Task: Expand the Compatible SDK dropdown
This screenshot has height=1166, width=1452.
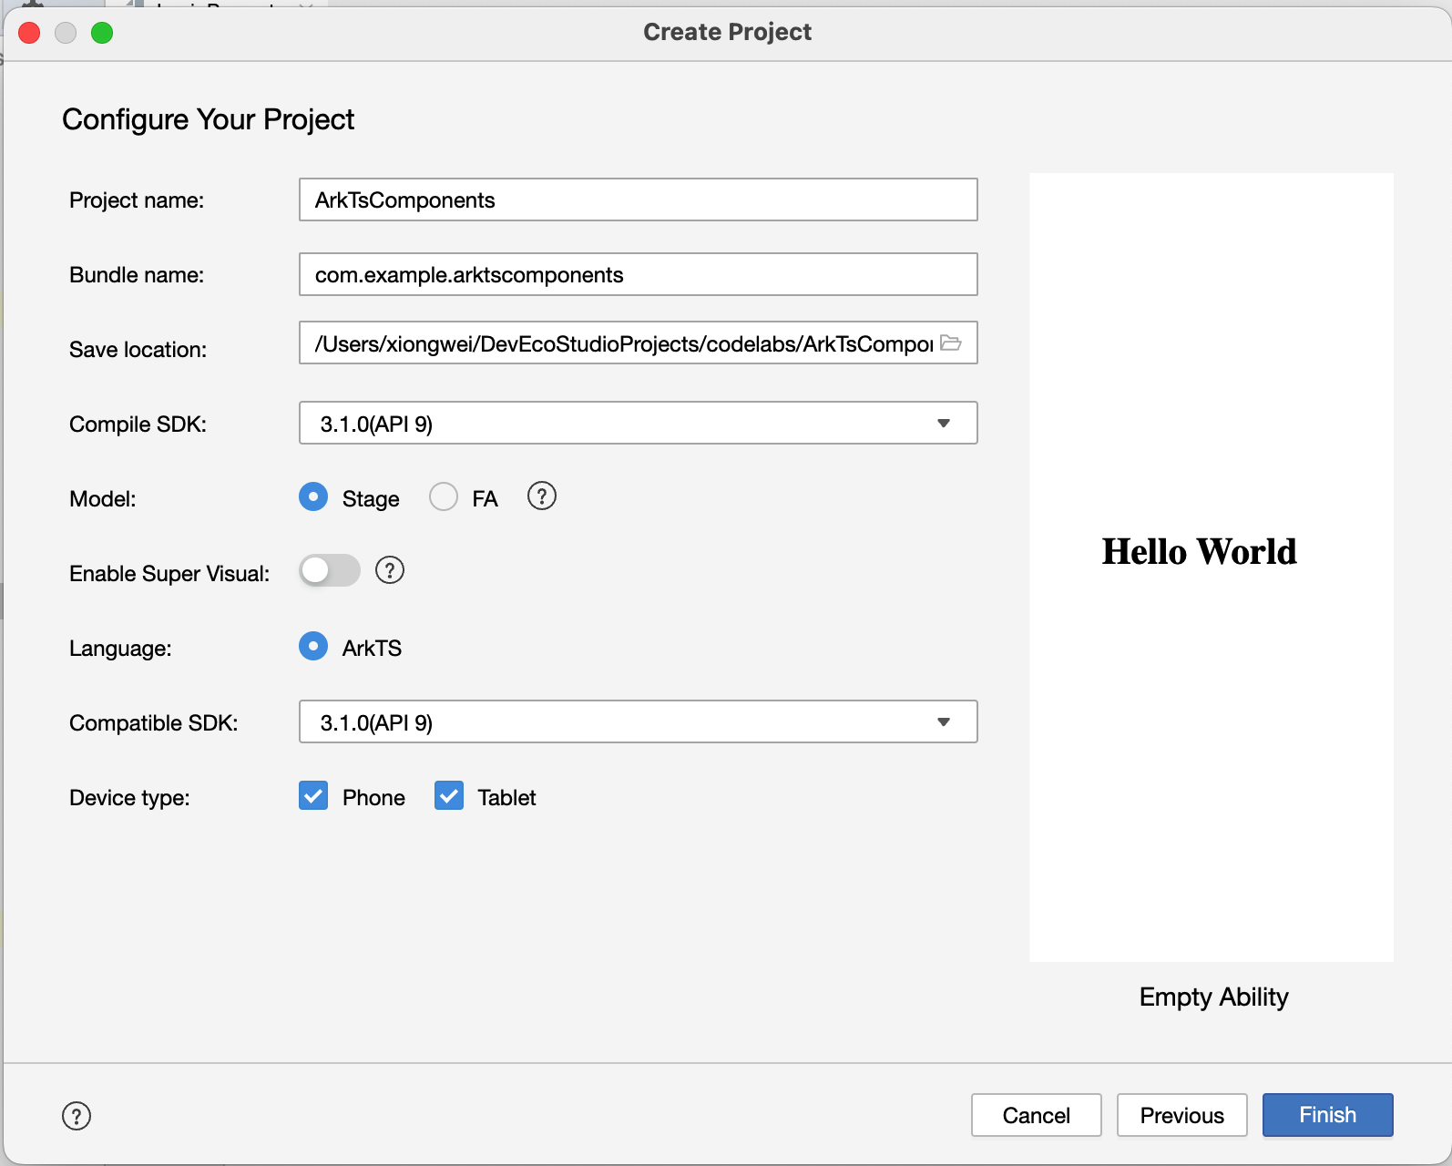Action: click(x=639, y=721)
